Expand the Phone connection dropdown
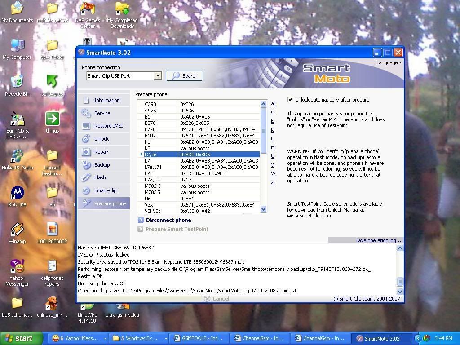460x345 pixels. coord(158,76)
